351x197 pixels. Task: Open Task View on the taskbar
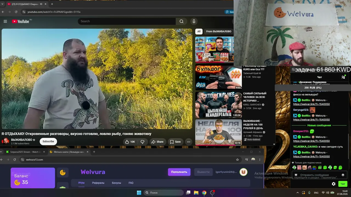click(188, 193)
